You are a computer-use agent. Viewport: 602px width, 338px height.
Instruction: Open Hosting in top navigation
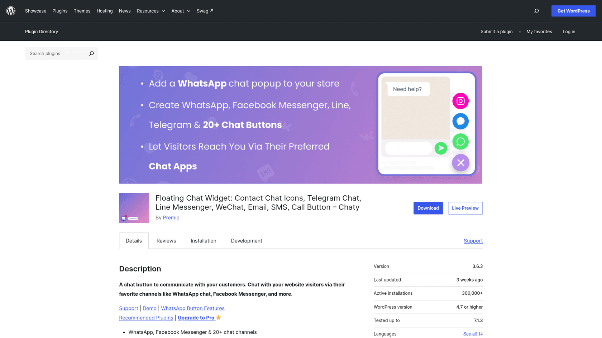[x=105, y=11]
